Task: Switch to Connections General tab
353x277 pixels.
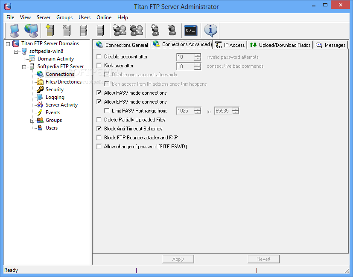Action: click(122, 45)
